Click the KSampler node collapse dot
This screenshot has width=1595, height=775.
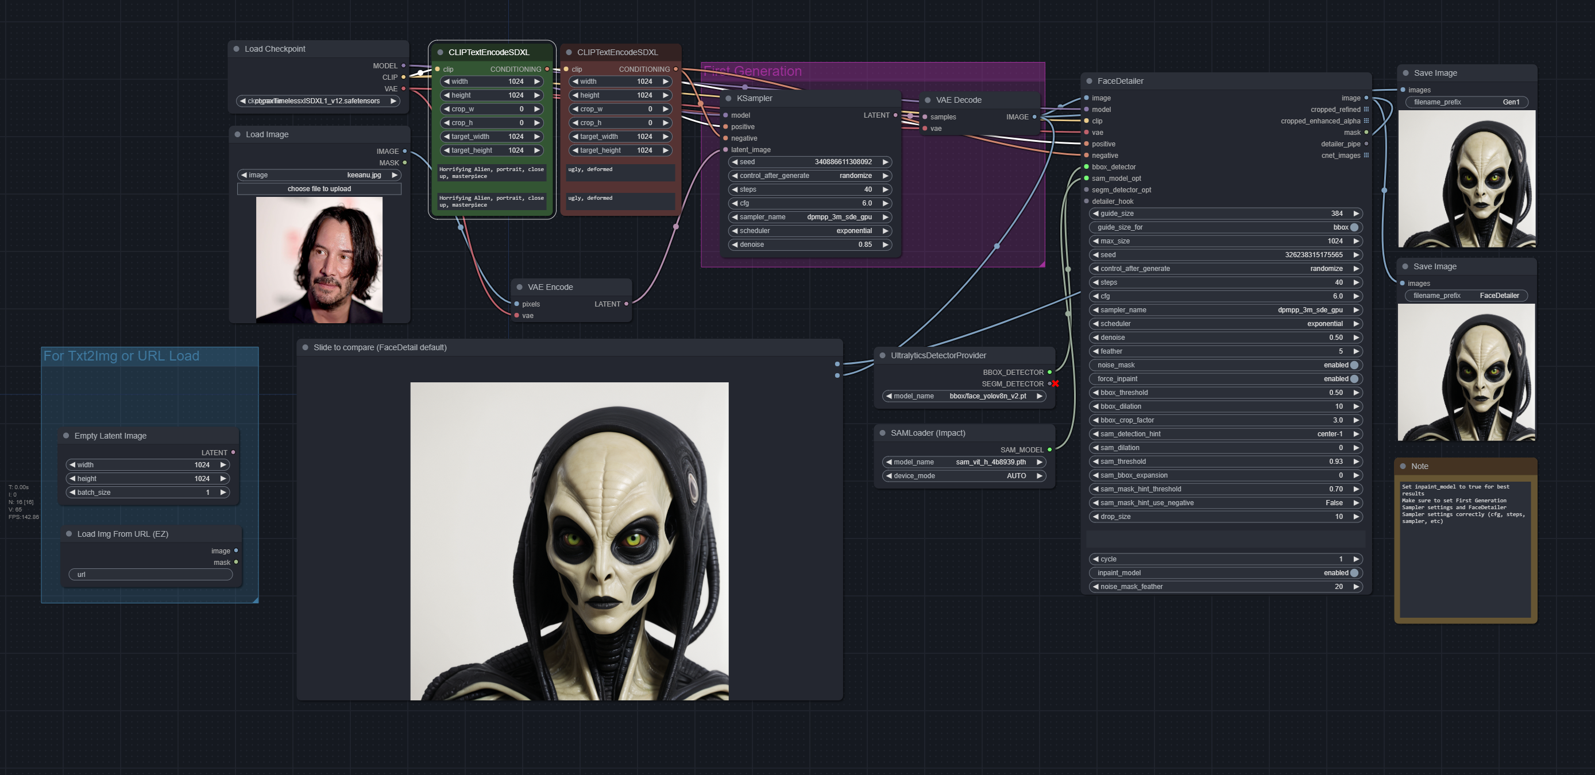(729, 98)
